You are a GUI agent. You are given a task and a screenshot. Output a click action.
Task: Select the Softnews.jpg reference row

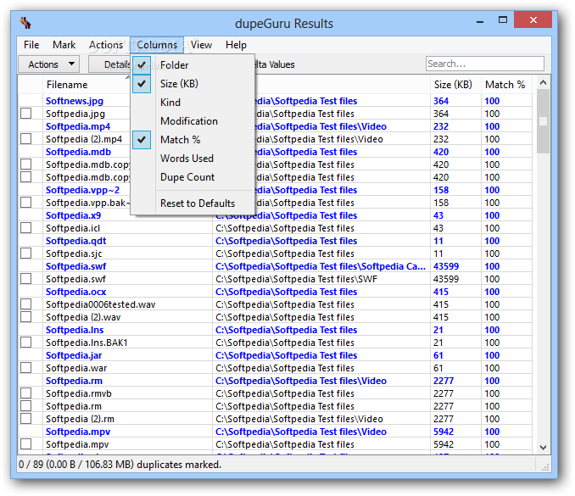tap(275, 101)
